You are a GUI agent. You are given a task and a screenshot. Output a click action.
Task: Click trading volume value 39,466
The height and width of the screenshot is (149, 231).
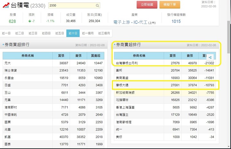coord(71,21)
